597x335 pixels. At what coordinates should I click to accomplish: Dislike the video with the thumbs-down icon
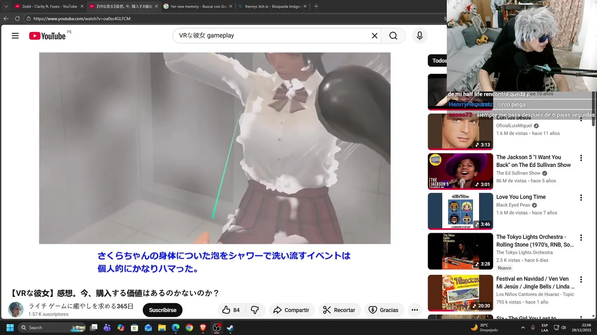[255, 310]
